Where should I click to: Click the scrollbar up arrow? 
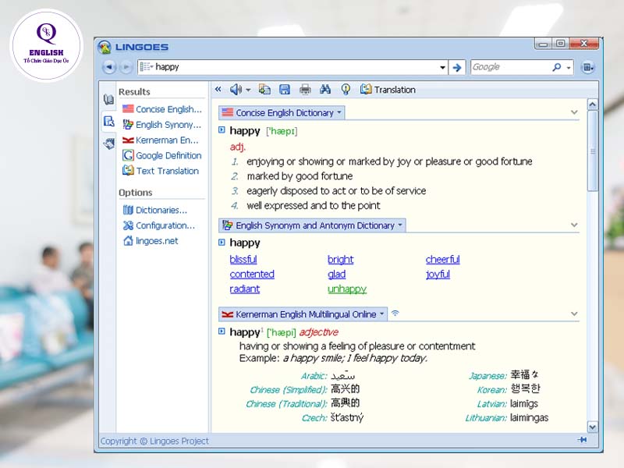tap(592, 105)
